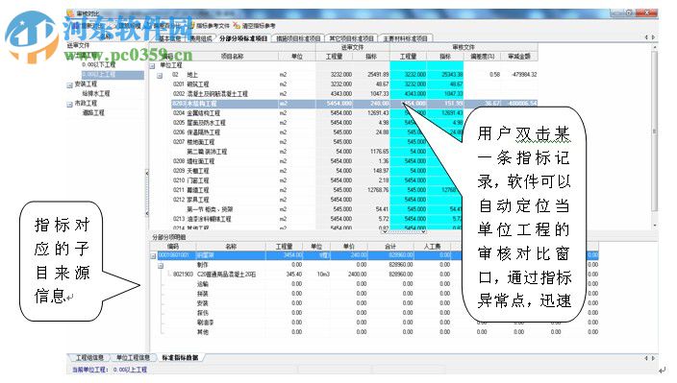
Task: Select row 0210 门窗工程
Action: coord(354,180)
